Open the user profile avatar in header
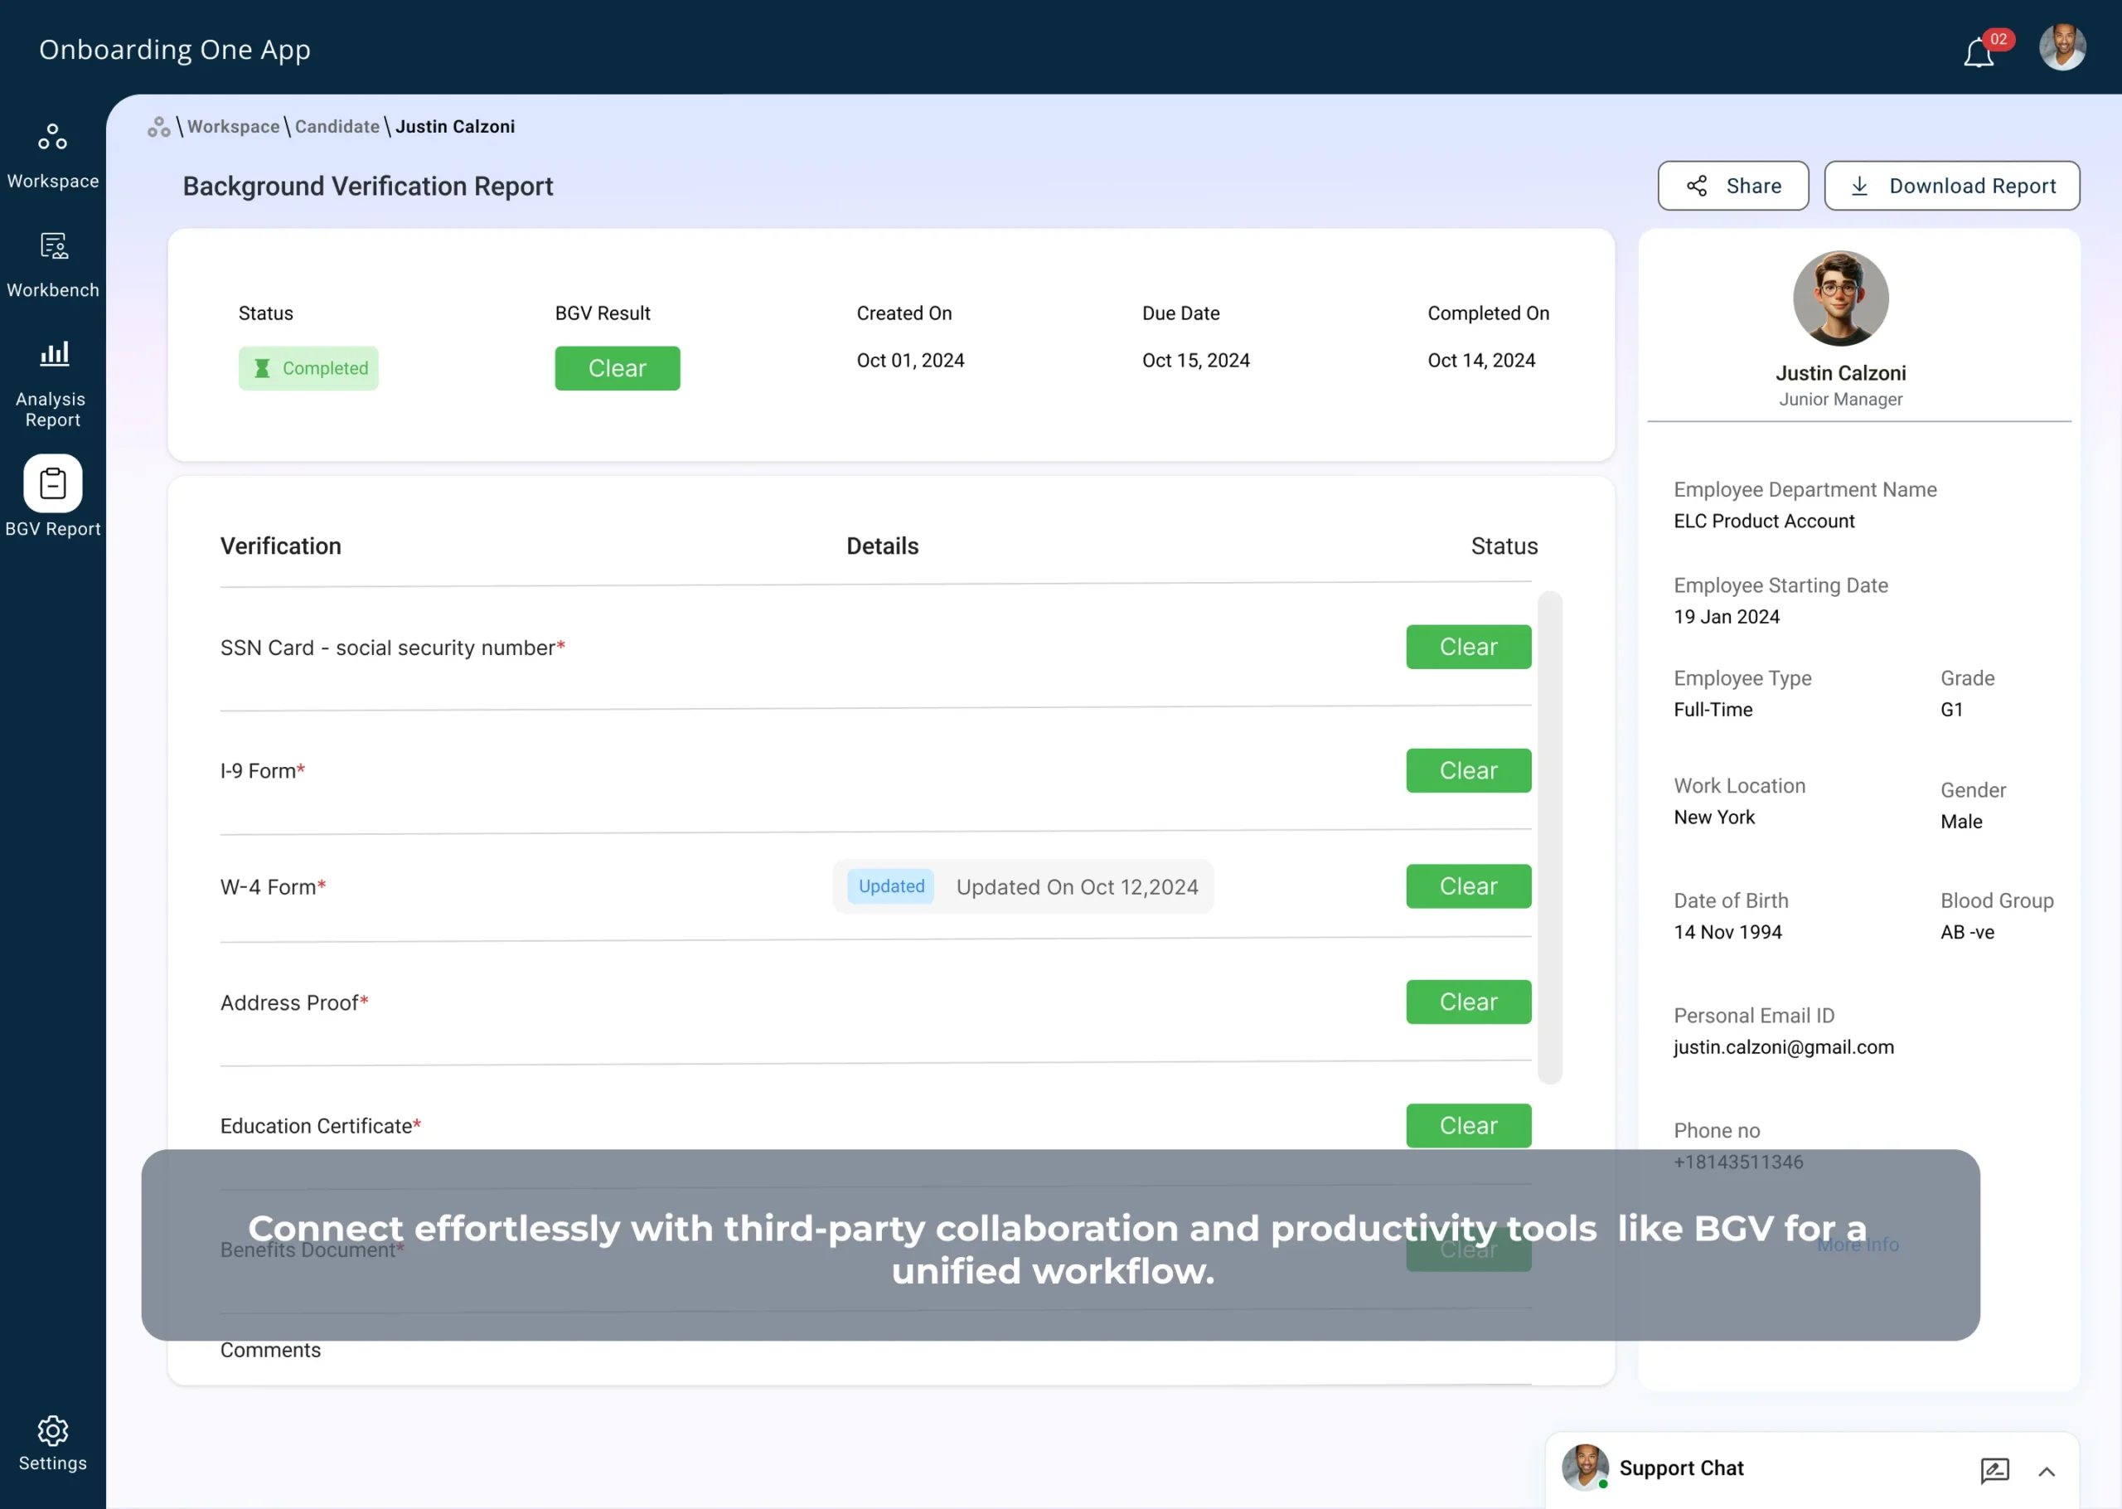This screenshot has height=1509, width=2122. click(x=2062, y=47)
